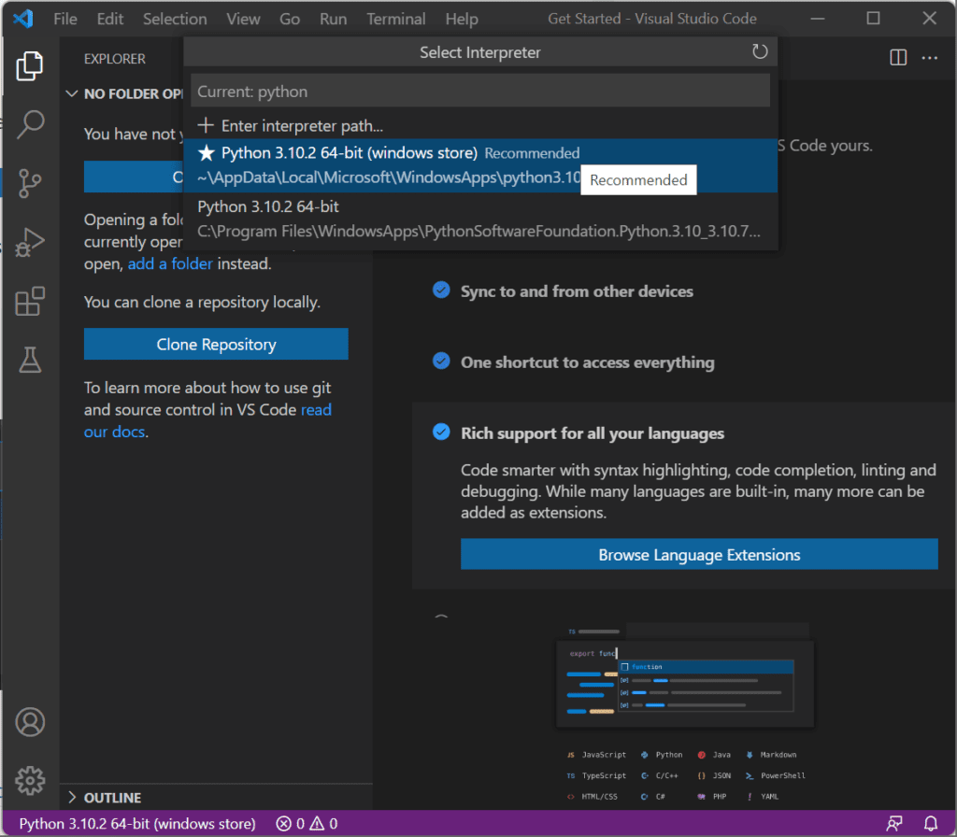Select the Source Control icon
The image size is (957, 837).
point(30,183)
